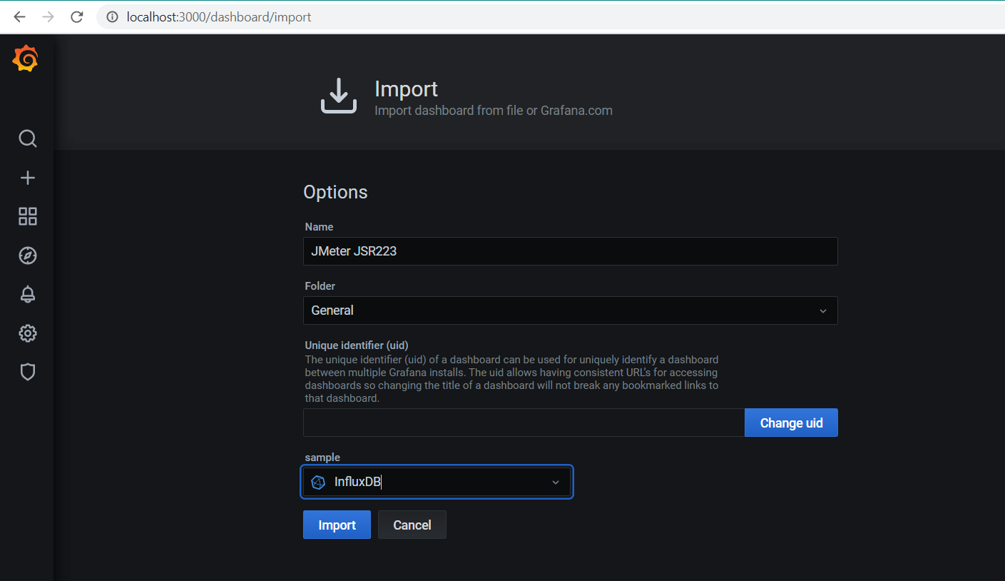The height and width of the screenshot is (581, 1005).
Task: Expand the InfluxDB datasource selector chevron
Action: pyautogui.click(x=556, y=482)
